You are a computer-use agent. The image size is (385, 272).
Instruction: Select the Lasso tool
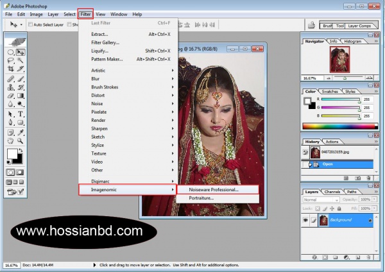pos(10,60)
